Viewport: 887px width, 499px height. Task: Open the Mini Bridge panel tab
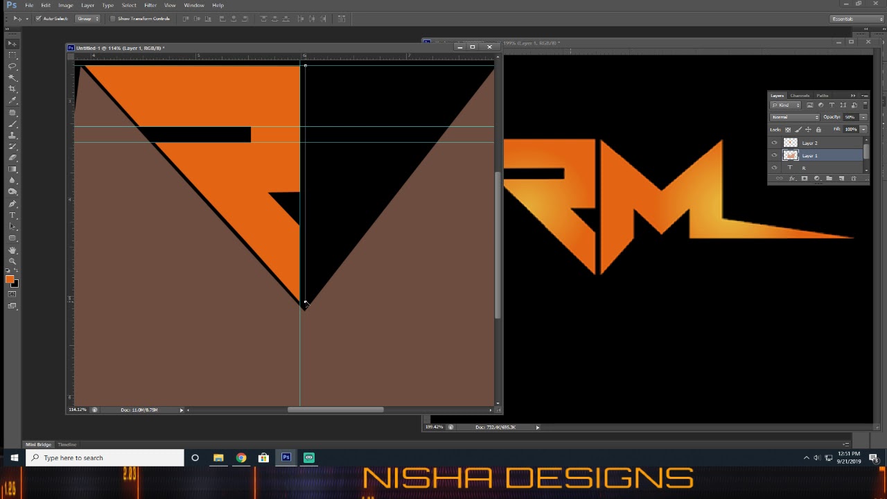39,444
